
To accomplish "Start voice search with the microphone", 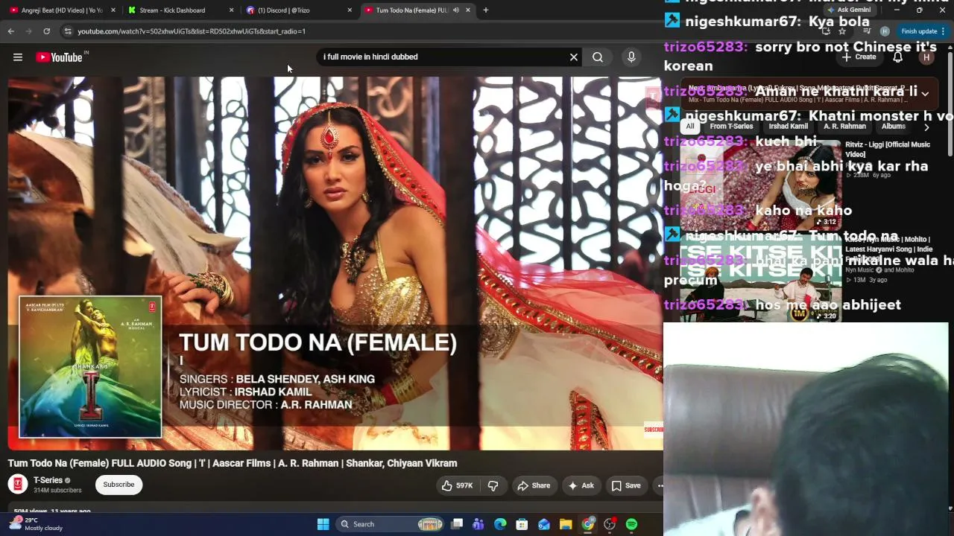I will (631, 57).
